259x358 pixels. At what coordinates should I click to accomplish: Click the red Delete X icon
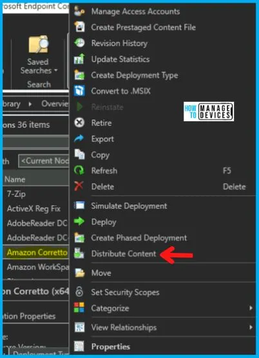point(79,186)
